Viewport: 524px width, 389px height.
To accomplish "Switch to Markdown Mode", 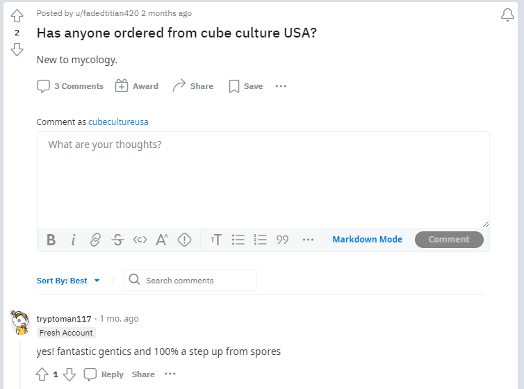I will click(x=367, y=240).
